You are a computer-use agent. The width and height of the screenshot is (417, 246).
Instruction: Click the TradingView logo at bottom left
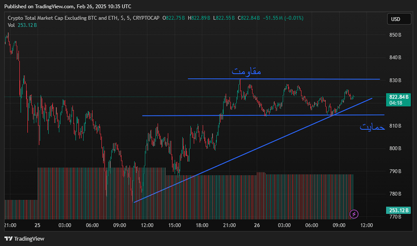tap(24, 239)
